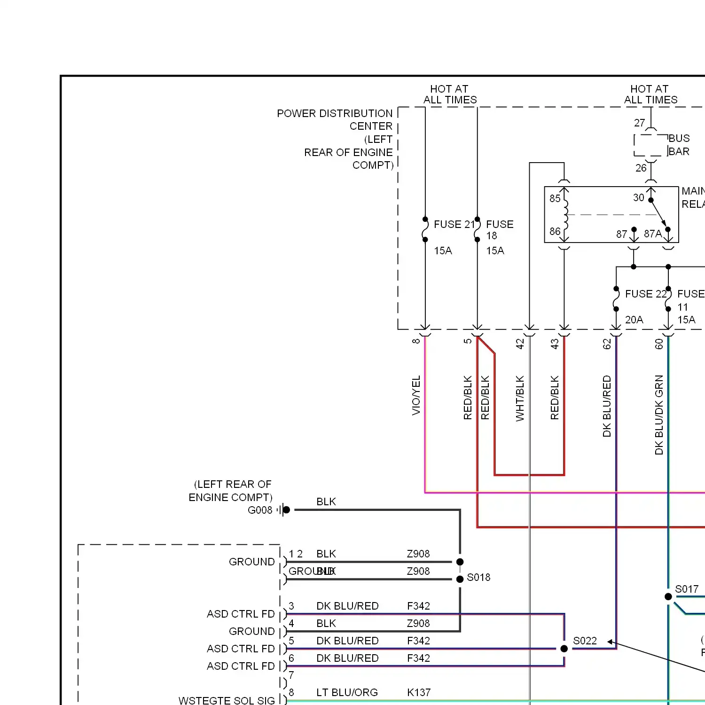Select the LT BLU/ORG wire label

pos(347,693)
